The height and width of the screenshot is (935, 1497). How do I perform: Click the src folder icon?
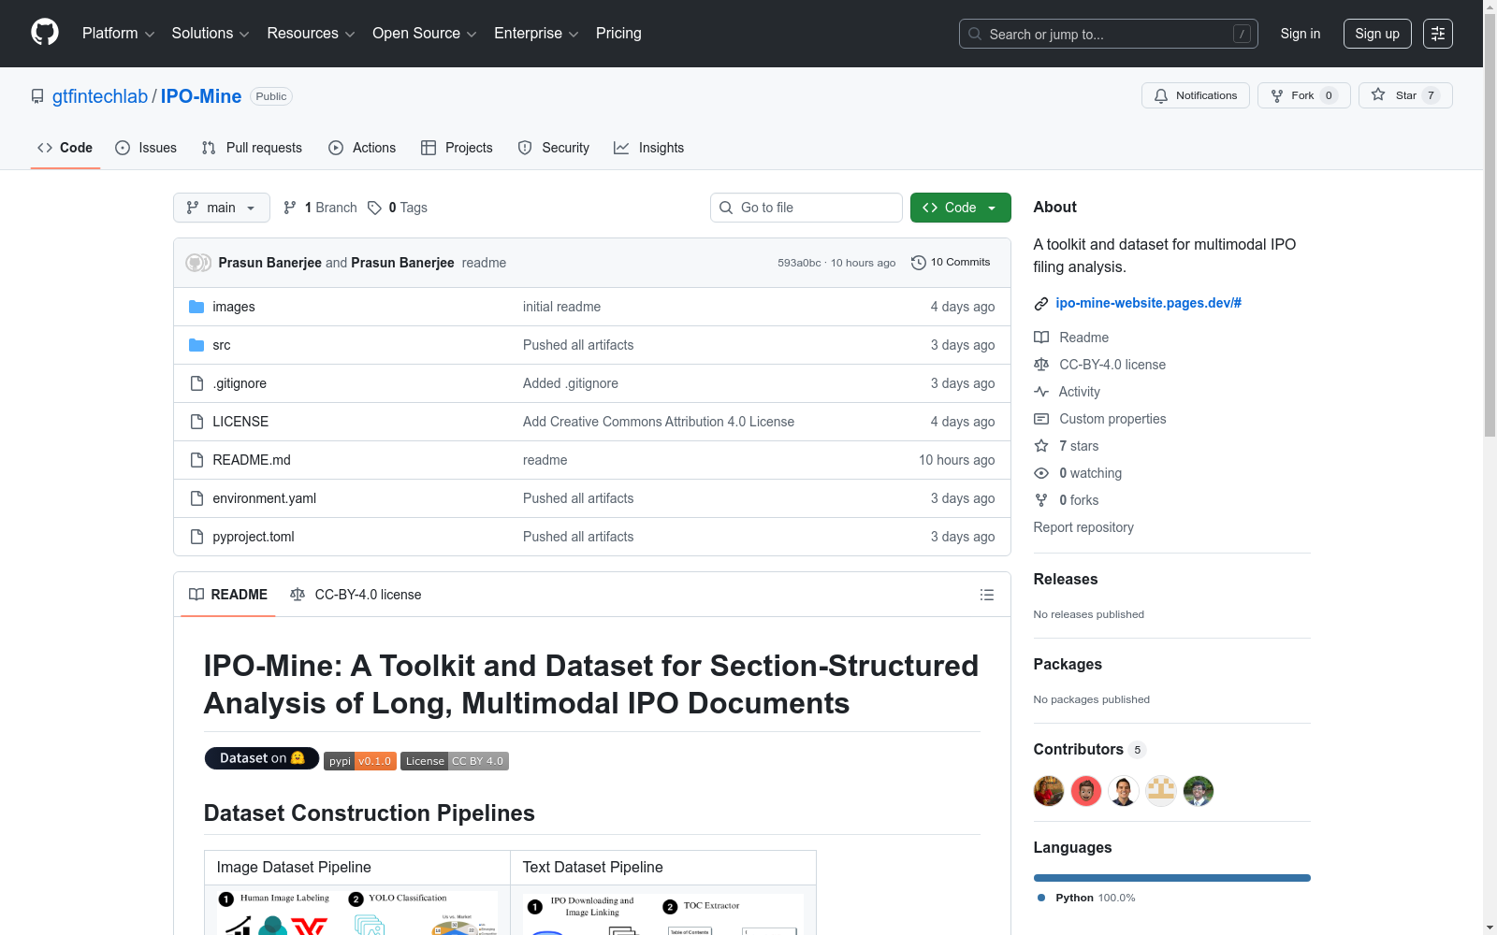196,345
